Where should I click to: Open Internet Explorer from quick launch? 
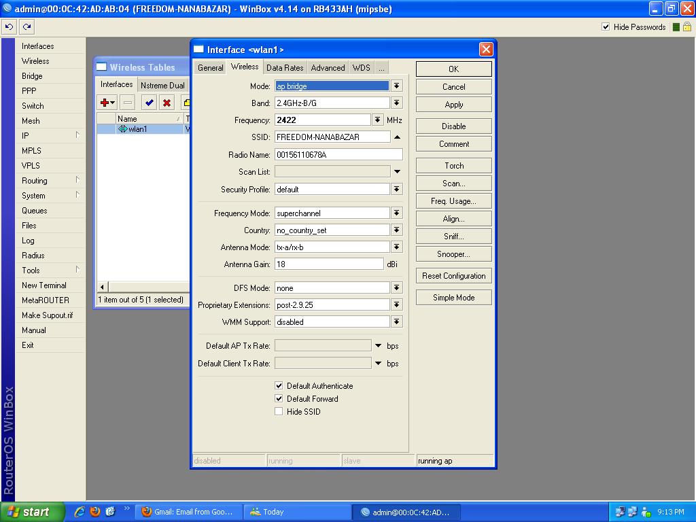80,512
